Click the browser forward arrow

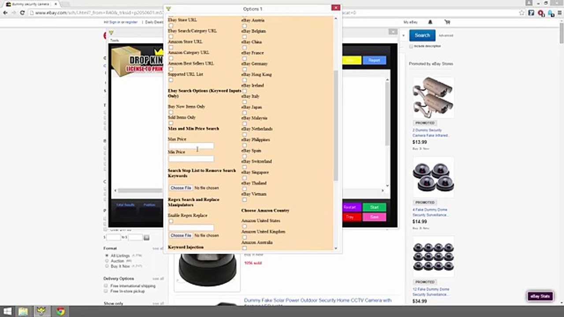[14, 13]
